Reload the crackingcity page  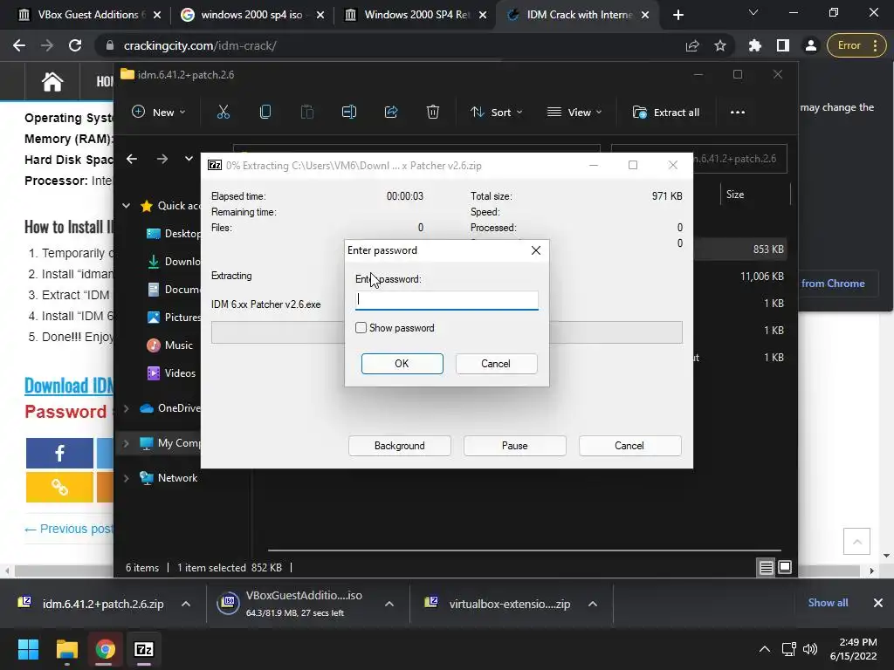point(75,45)
